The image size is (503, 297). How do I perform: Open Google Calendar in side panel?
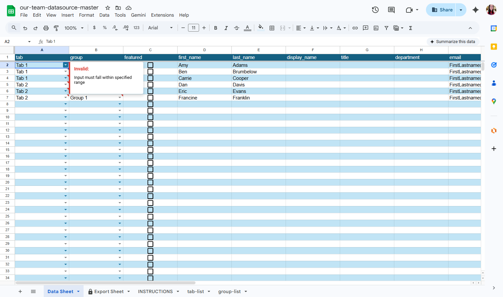coord(494,28)
